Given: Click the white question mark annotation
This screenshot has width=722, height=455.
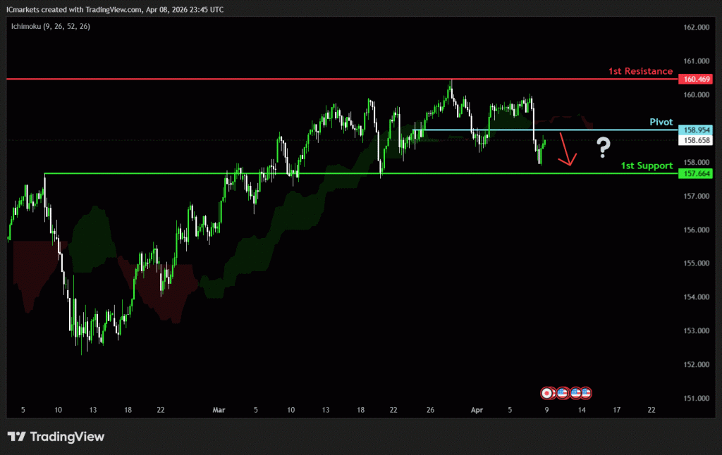Looking at the screenshot, I should 603,147.
